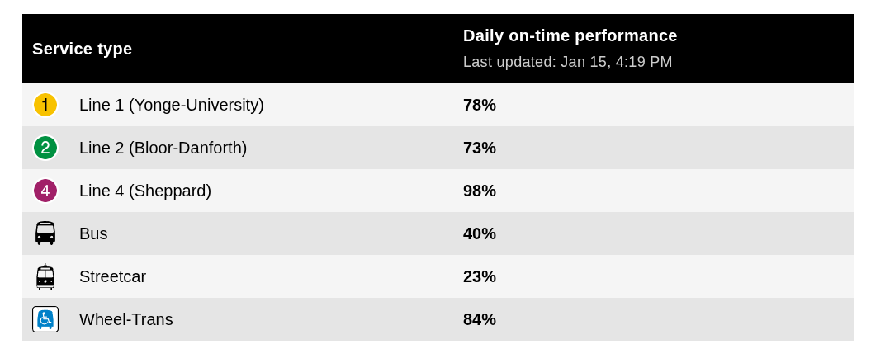Click Line 4's 98% performance value
885x349 pixels.
(479, 191)
